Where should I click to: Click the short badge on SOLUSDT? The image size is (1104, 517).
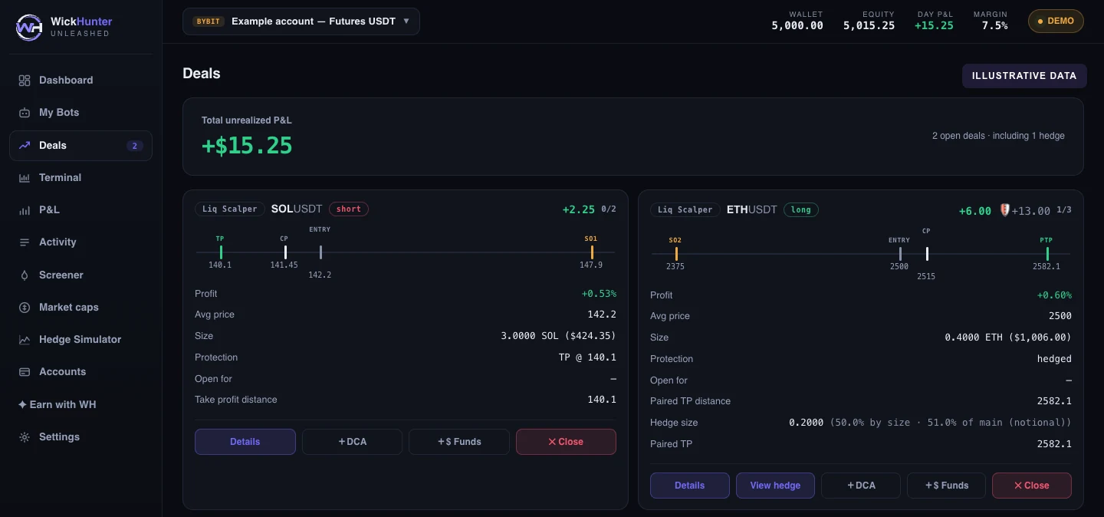349,209
